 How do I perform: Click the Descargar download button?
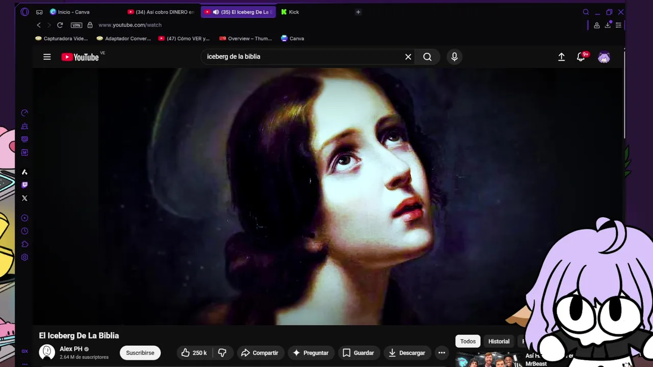pyautogui.click(x=407, y=353)
